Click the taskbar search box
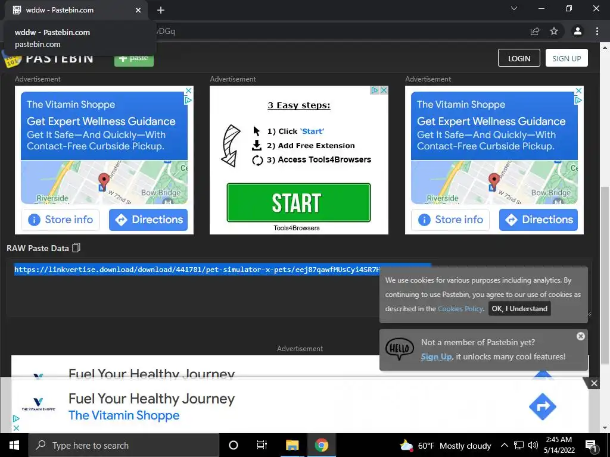The height and width of the screenshot is (457, 610). pyautogui.click(x=124, y=445)
